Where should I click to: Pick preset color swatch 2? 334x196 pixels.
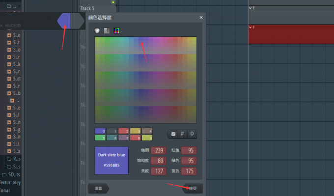(x=124, y=131)
